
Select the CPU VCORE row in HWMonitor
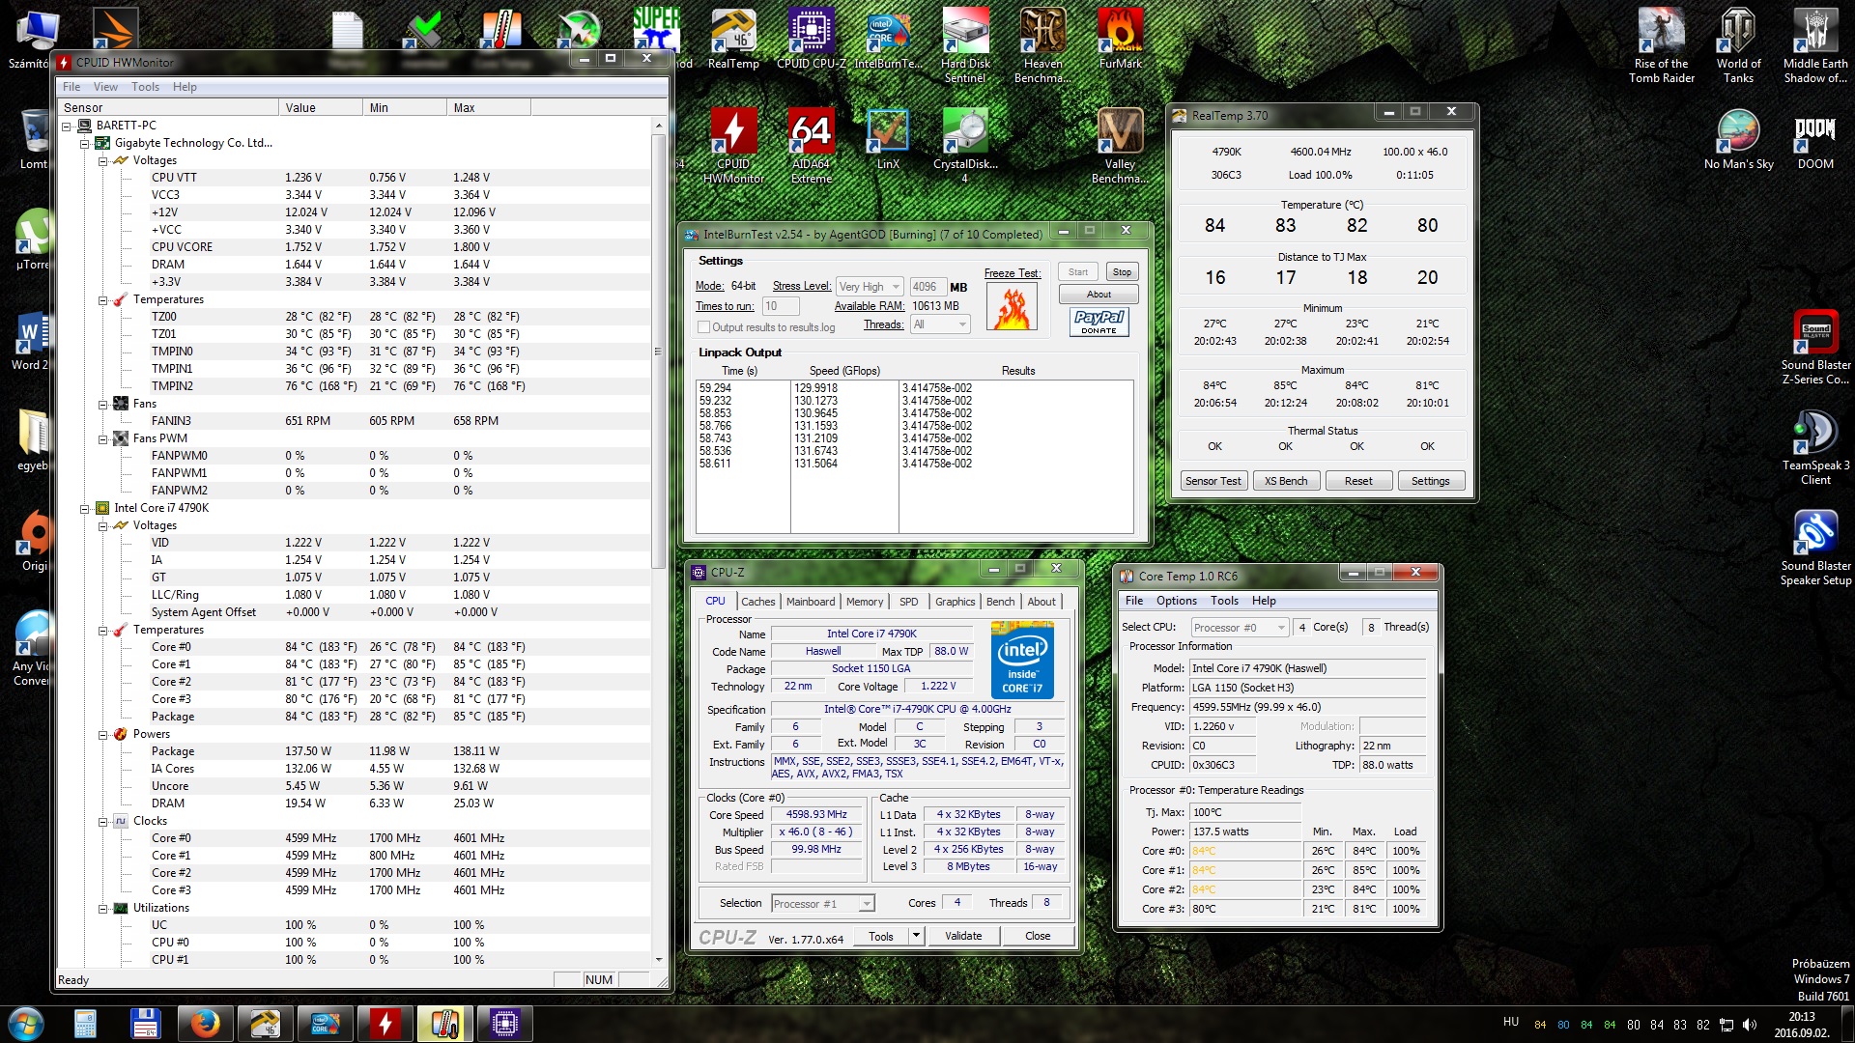tap(353, 247)
